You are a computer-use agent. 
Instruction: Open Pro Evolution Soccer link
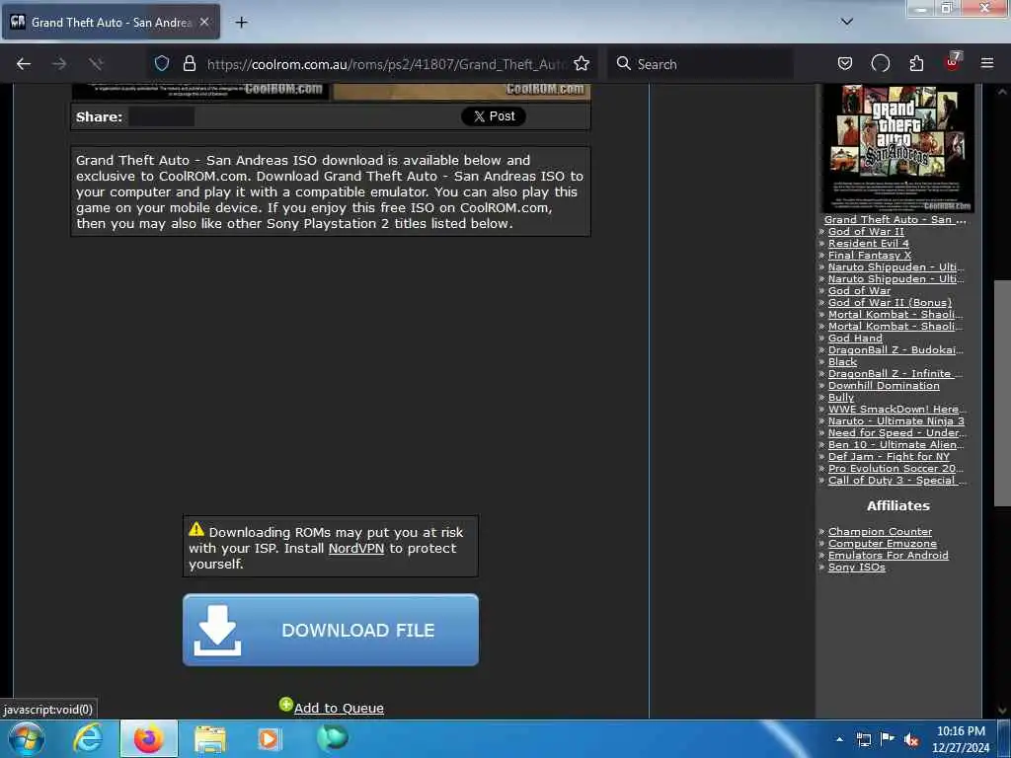(x=895, y=468)
